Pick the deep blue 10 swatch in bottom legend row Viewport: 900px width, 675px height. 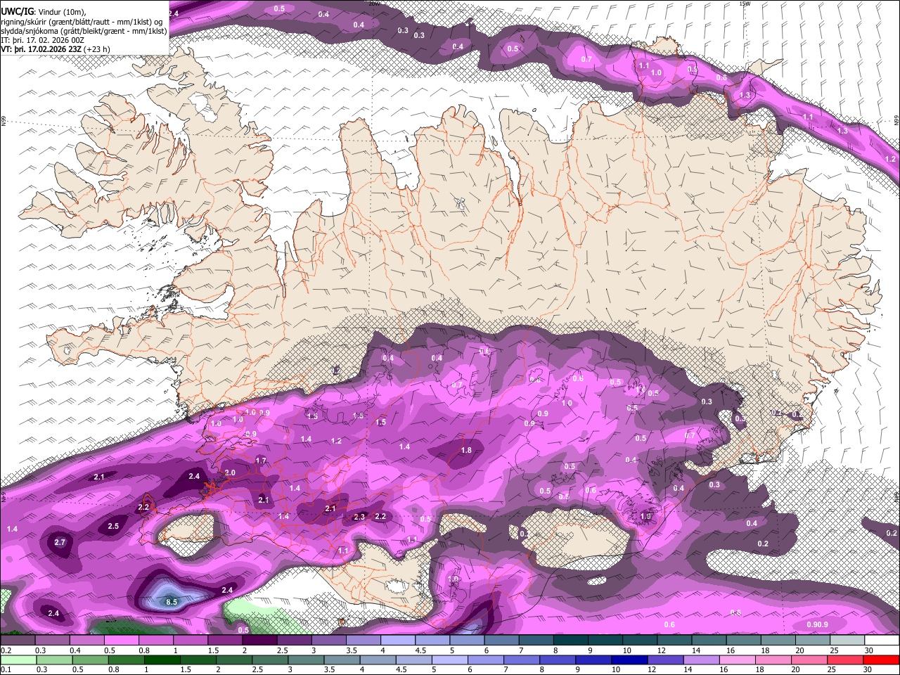[629, 660]
